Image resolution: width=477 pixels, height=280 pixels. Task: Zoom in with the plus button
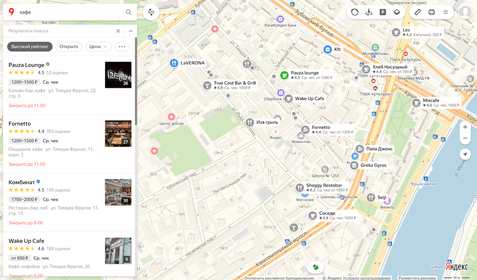[x=465, y=127]
